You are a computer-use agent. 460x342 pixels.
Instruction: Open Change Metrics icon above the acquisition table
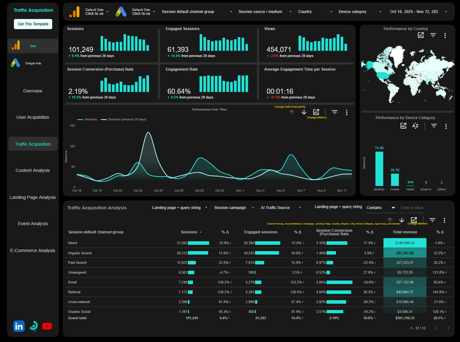point(414,220)
